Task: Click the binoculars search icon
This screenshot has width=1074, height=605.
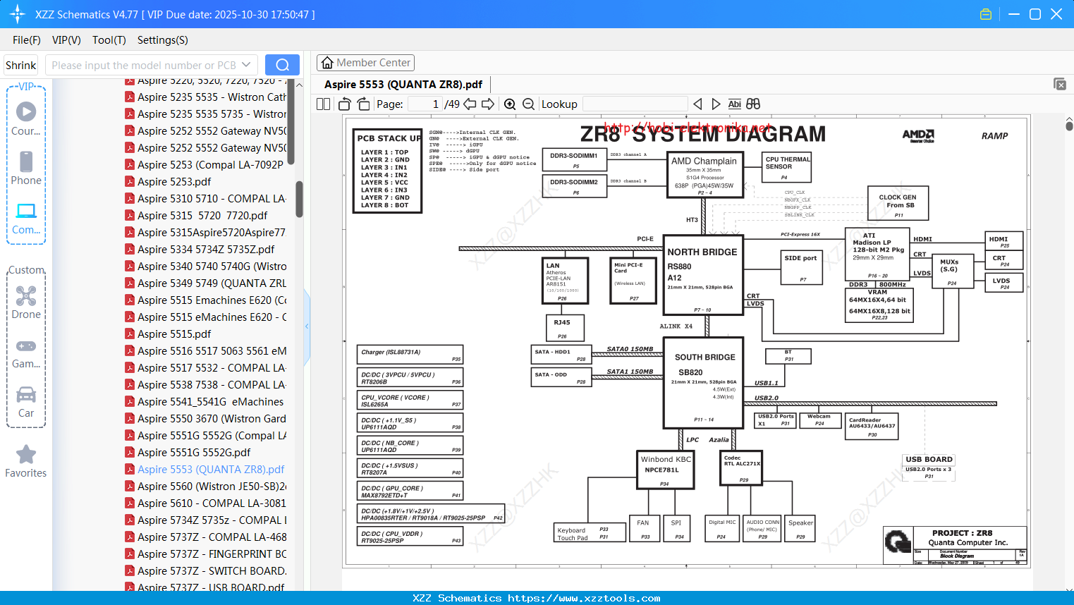Action: click(x=753, y=104)
